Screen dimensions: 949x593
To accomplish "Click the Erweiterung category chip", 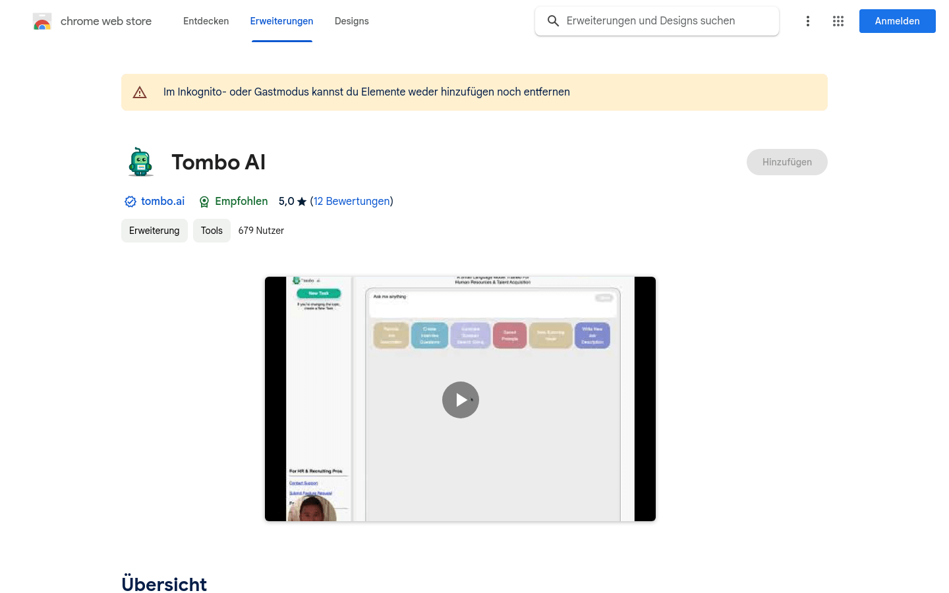I will (x=154, y=231).
